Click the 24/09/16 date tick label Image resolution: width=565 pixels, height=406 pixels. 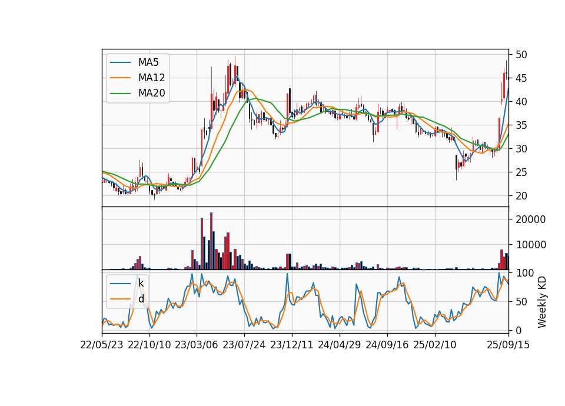click(387, 345)
